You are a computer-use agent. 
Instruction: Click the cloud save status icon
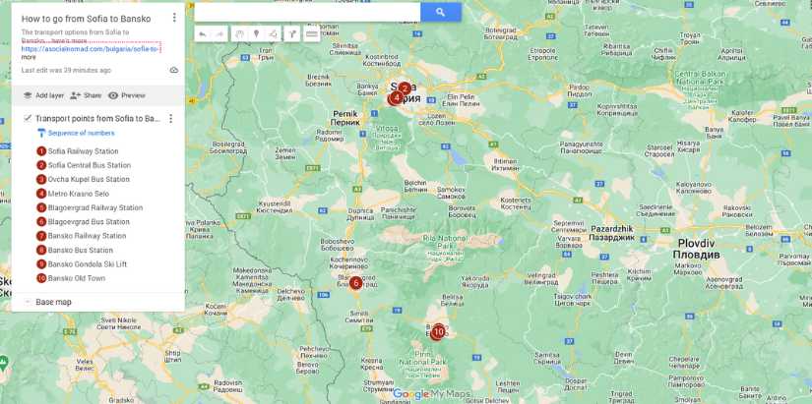[x=174, y=70]
